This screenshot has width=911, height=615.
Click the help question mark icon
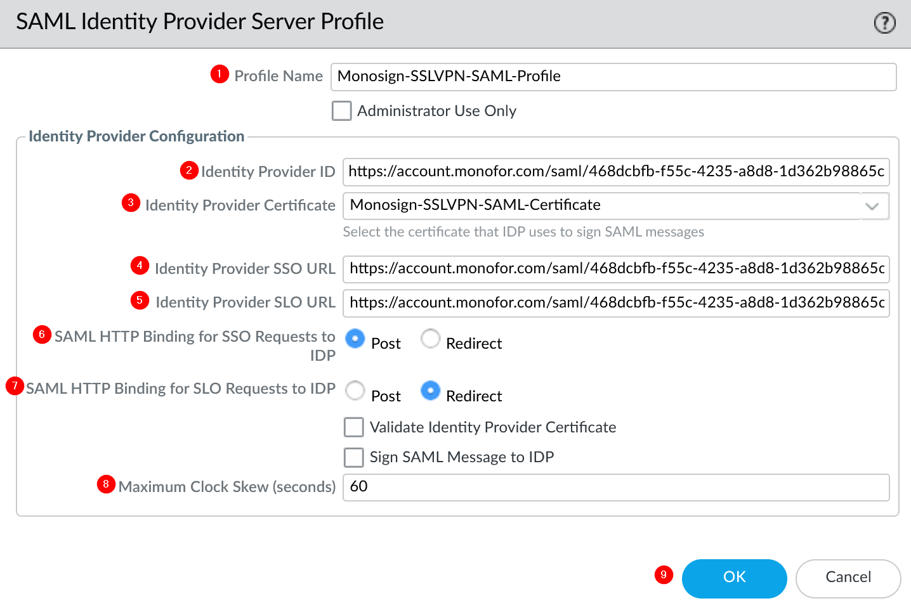pyautogui.click(x=884, y=23)
